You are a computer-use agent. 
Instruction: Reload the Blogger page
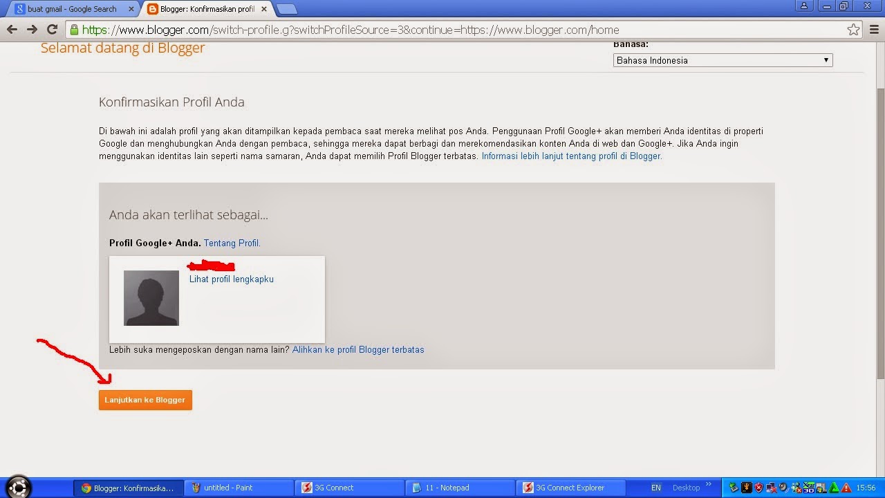(52, 30)
